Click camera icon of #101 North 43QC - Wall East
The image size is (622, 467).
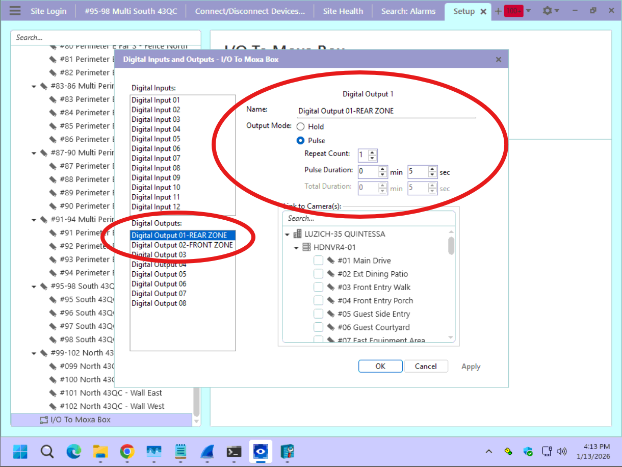(53, 393)
